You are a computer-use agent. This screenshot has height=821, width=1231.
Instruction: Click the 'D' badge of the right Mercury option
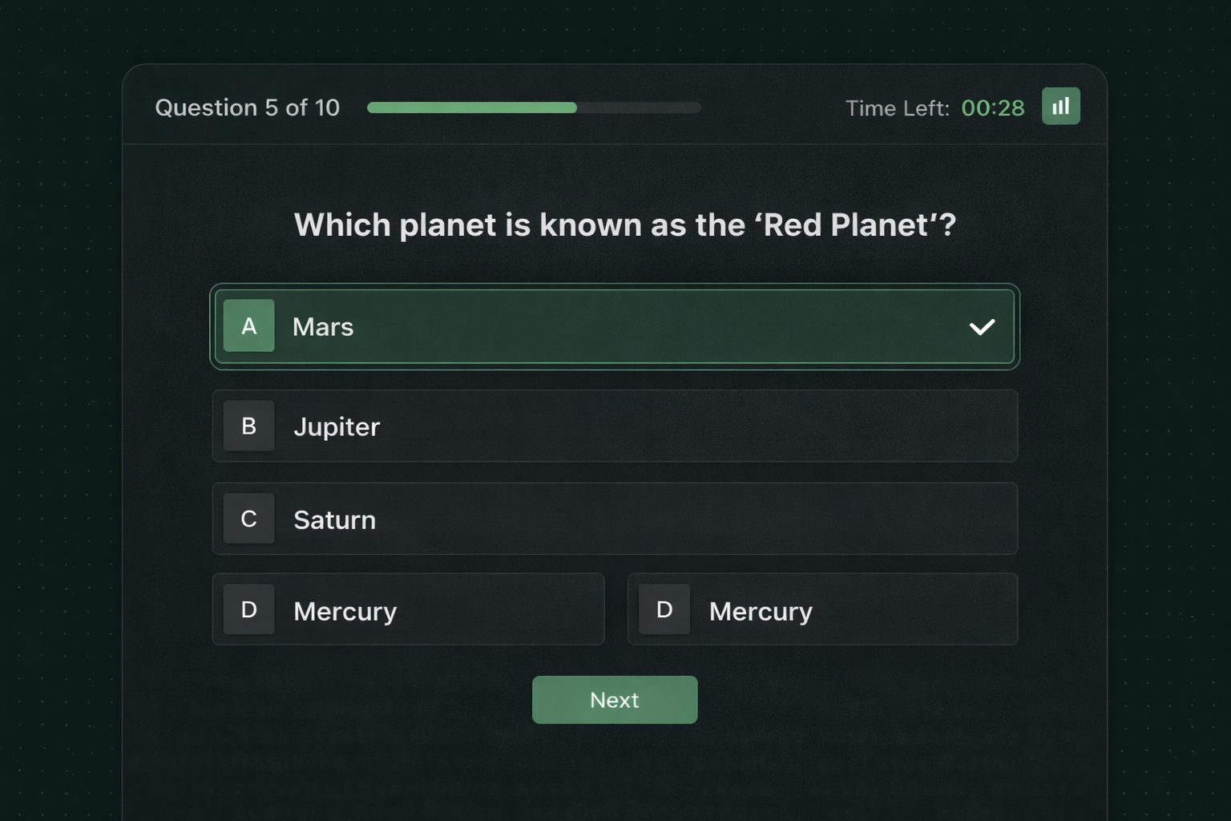664,609
